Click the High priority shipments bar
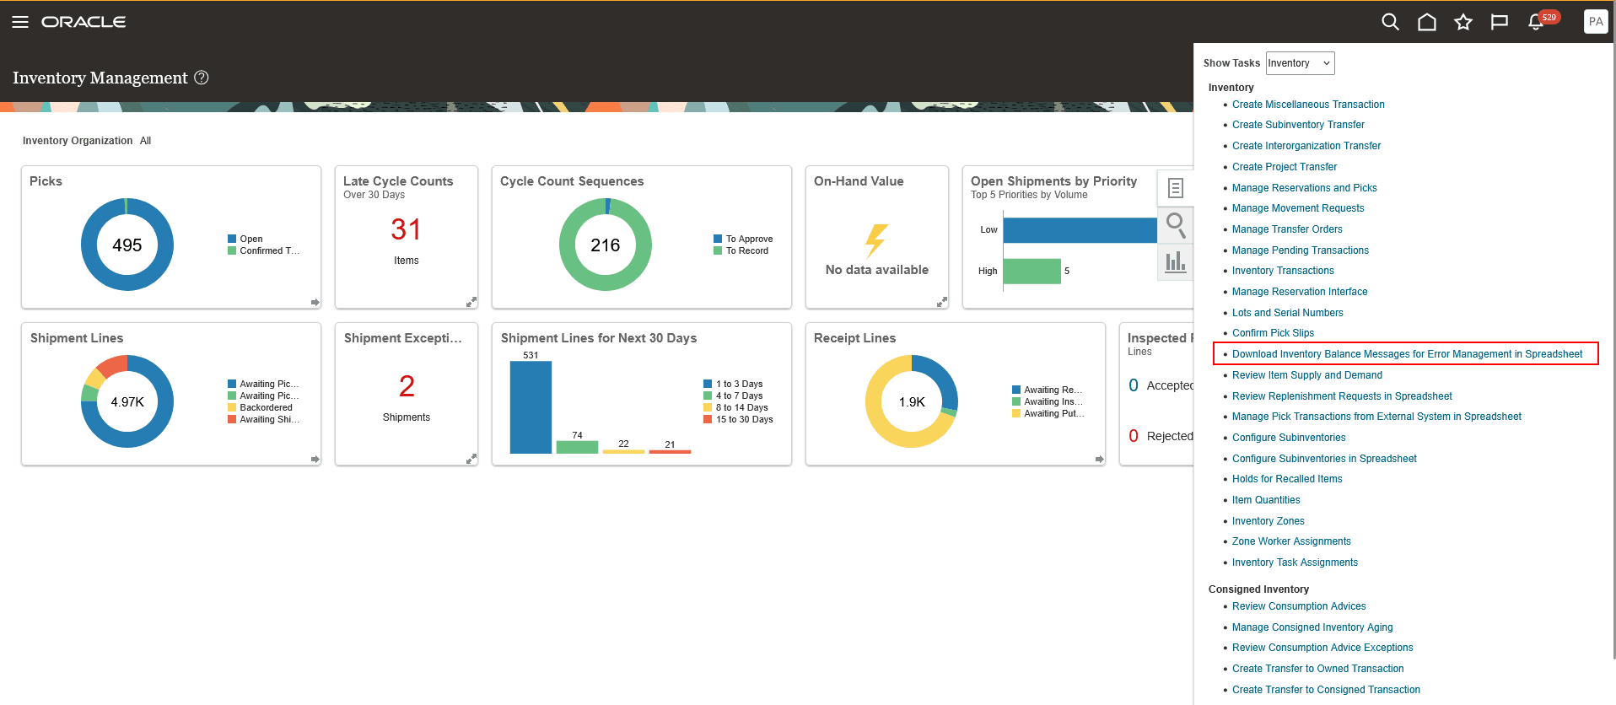The width and height of the screenshot is (1616, 705). coord(1032,272)
